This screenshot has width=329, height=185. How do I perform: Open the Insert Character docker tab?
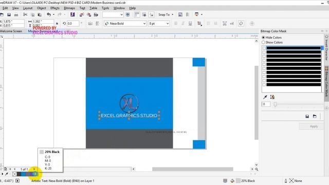pyautogui.click(x=326, y=48)
